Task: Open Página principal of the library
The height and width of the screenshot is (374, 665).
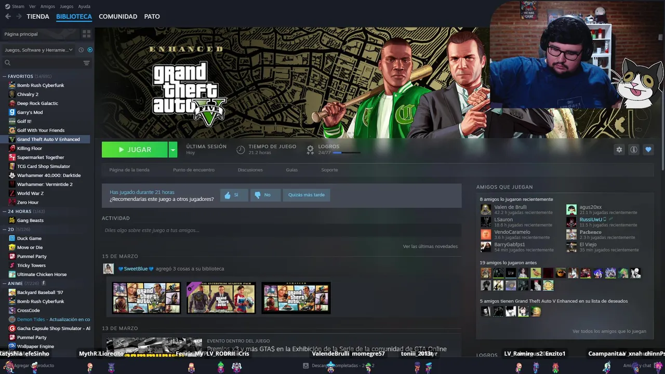Action: click(x=39, y=34)
